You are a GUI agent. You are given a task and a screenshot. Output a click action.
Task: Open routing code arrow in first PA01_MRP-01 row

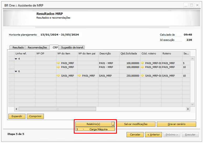pyautogui.click(x=142, y=63)
